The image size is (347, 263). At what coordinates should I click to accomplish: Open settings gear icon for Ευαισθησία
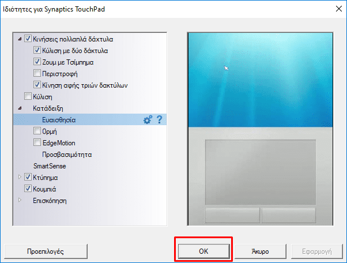click(x=148, y=120)
